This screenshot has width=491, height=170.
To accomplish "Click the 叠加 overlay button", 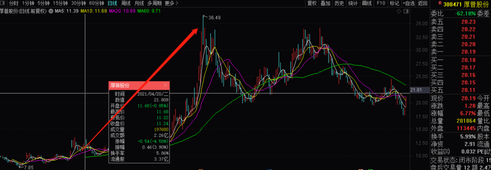I will pos(326,4).
